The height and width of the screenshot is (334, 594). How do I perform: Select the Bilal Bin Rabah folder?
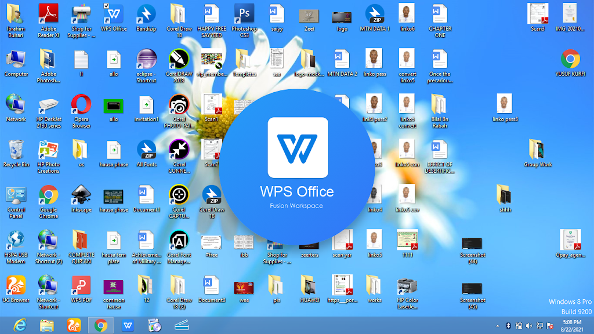[440, 105]
